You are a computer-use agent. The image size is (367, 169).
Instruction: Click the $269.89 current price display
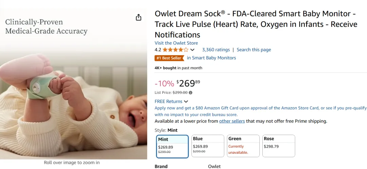pyautogui.click(x=188, y=83)
